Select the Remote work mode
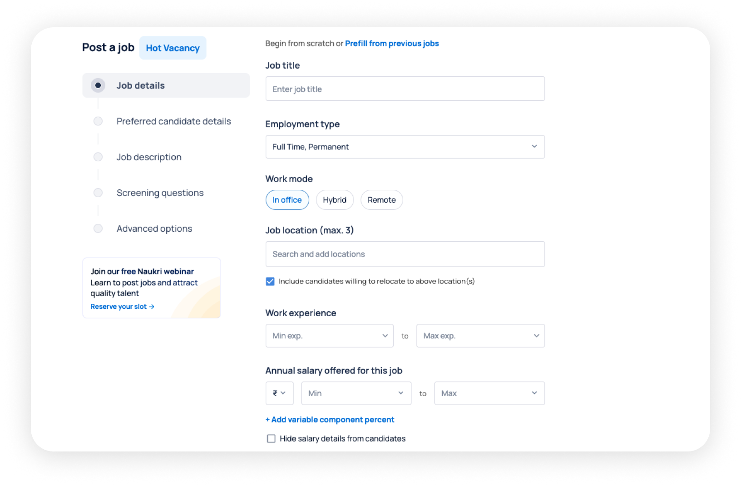 [x=381, y=200]
